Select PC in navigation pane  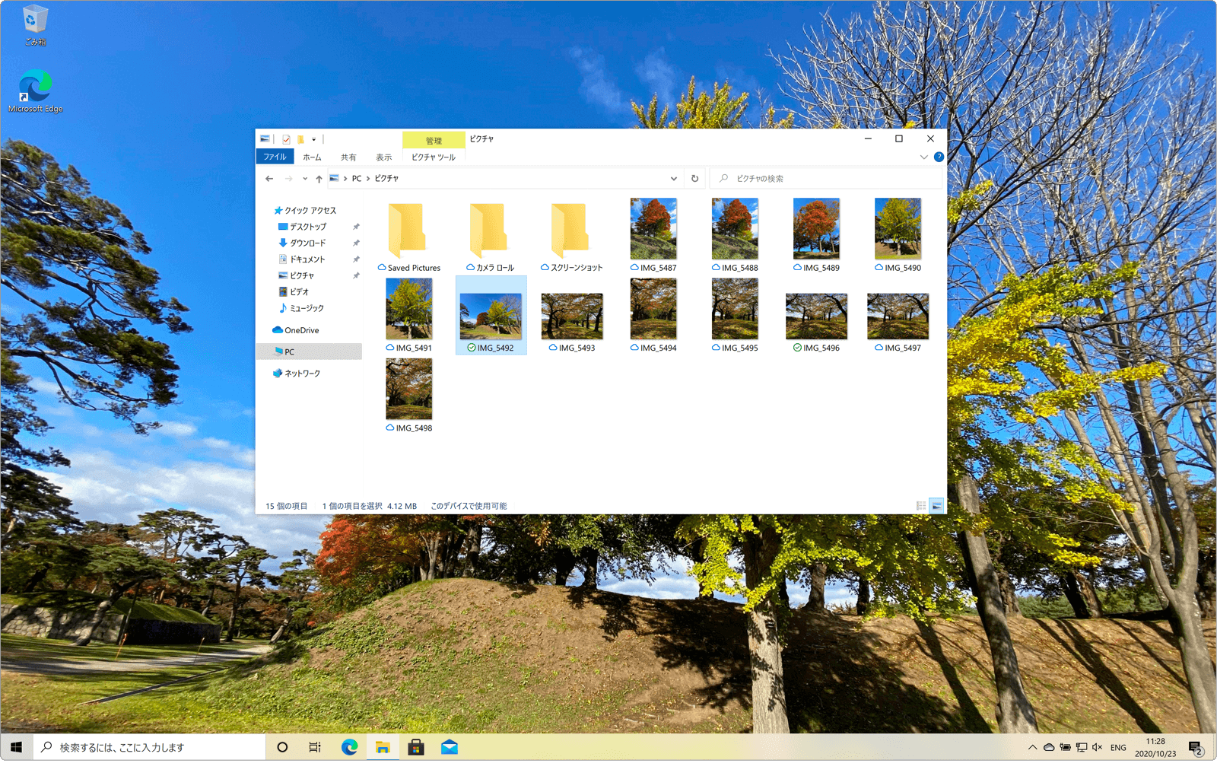(x=310, y=352)
